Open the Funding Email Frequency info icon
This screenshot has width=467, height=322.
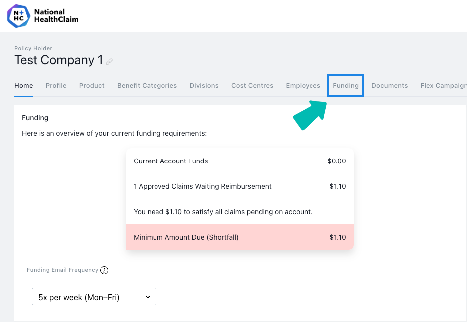(x=104, y=270)
